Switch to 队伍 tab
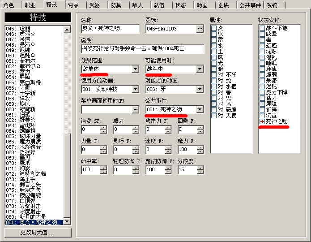The width and height of the screenshot is (311, 242). tap(162, 5)
